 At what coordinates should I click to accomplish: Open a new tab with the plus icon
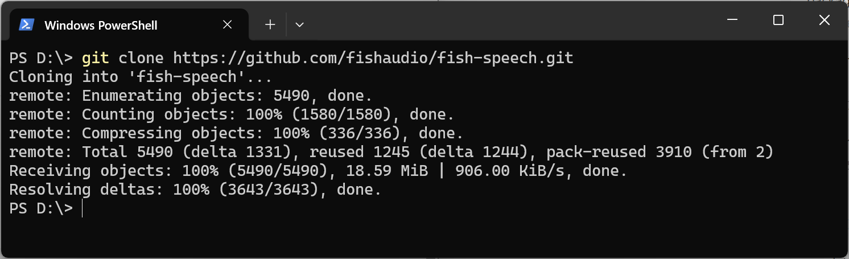pyautogui.click(x=270, y=24)
